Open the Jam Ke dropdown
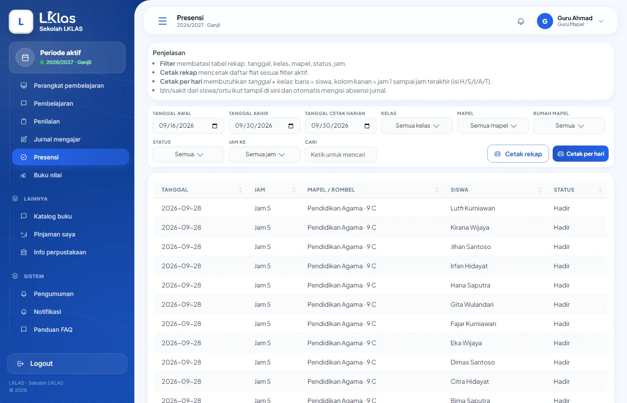The width and height of the screenshot is (627, 403). pos(265,154)
